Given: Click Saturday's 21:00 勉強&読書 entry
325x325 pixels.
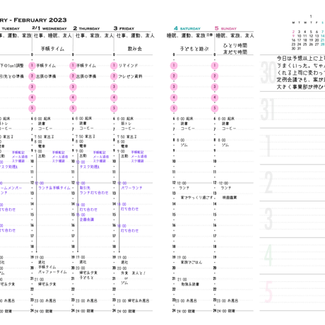Looking at the screenshot, I should (190, 284).
